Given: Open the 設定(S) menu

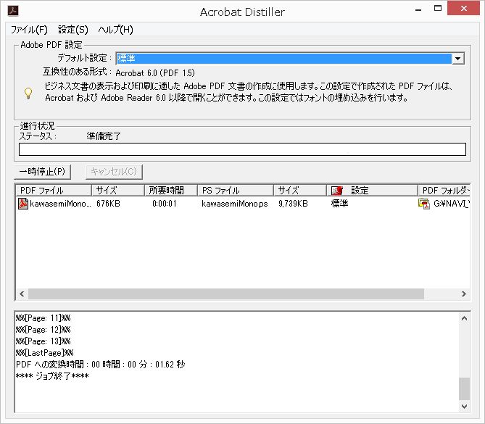Looking at the screenshot, I should (73, 30).
